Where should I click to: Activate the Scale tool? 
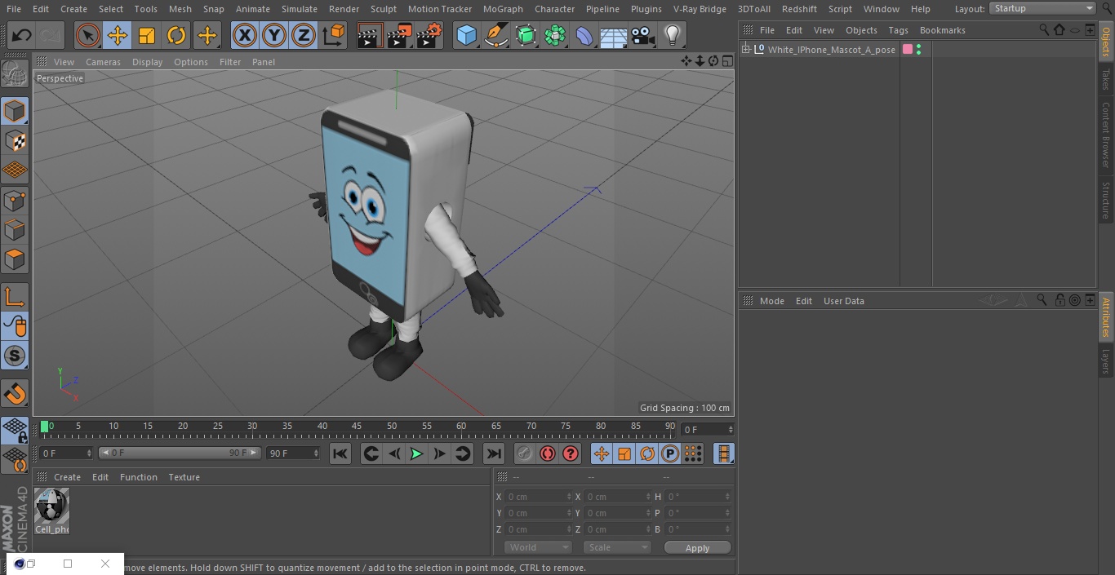[x=146, y=35]
